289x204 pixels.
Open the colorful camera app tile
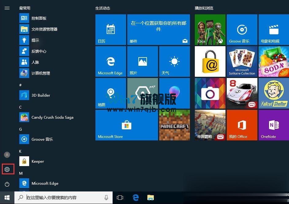[x=210, y=93]
